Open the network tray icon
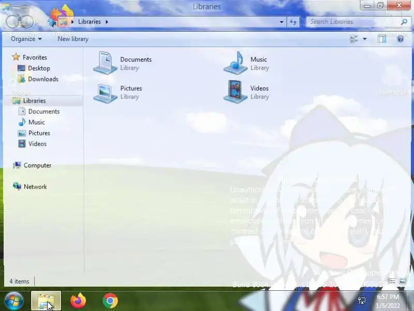 362,301
